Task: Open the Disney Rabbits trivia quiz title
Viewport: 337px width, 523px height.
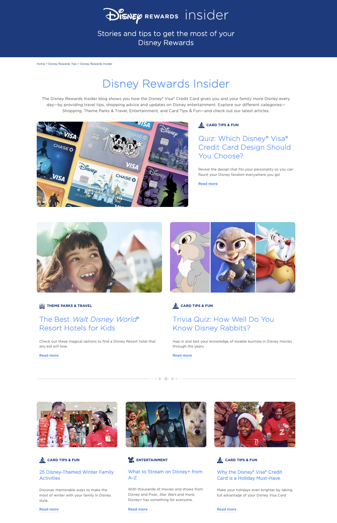Action: click(x=223, y=324)
